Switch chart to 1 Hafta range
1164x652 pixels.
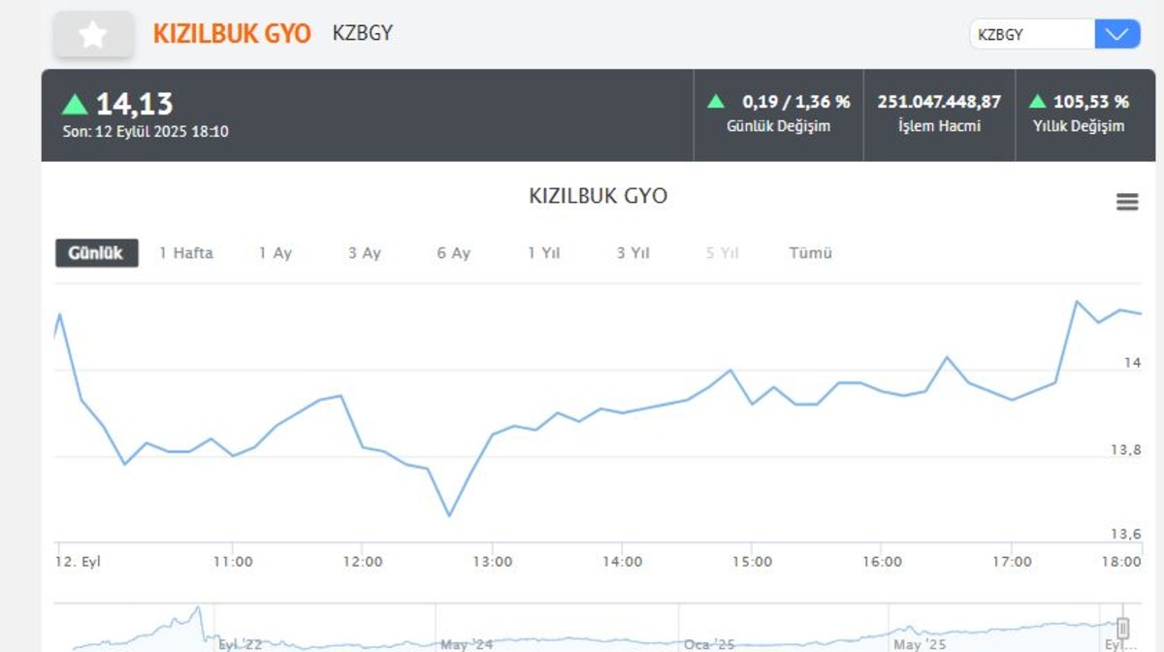click(186, 253)
